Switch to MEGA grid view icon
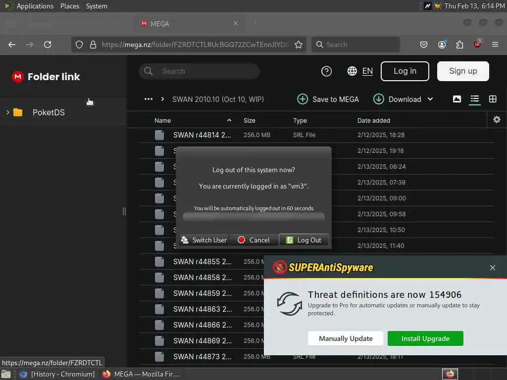 point(493,99)
